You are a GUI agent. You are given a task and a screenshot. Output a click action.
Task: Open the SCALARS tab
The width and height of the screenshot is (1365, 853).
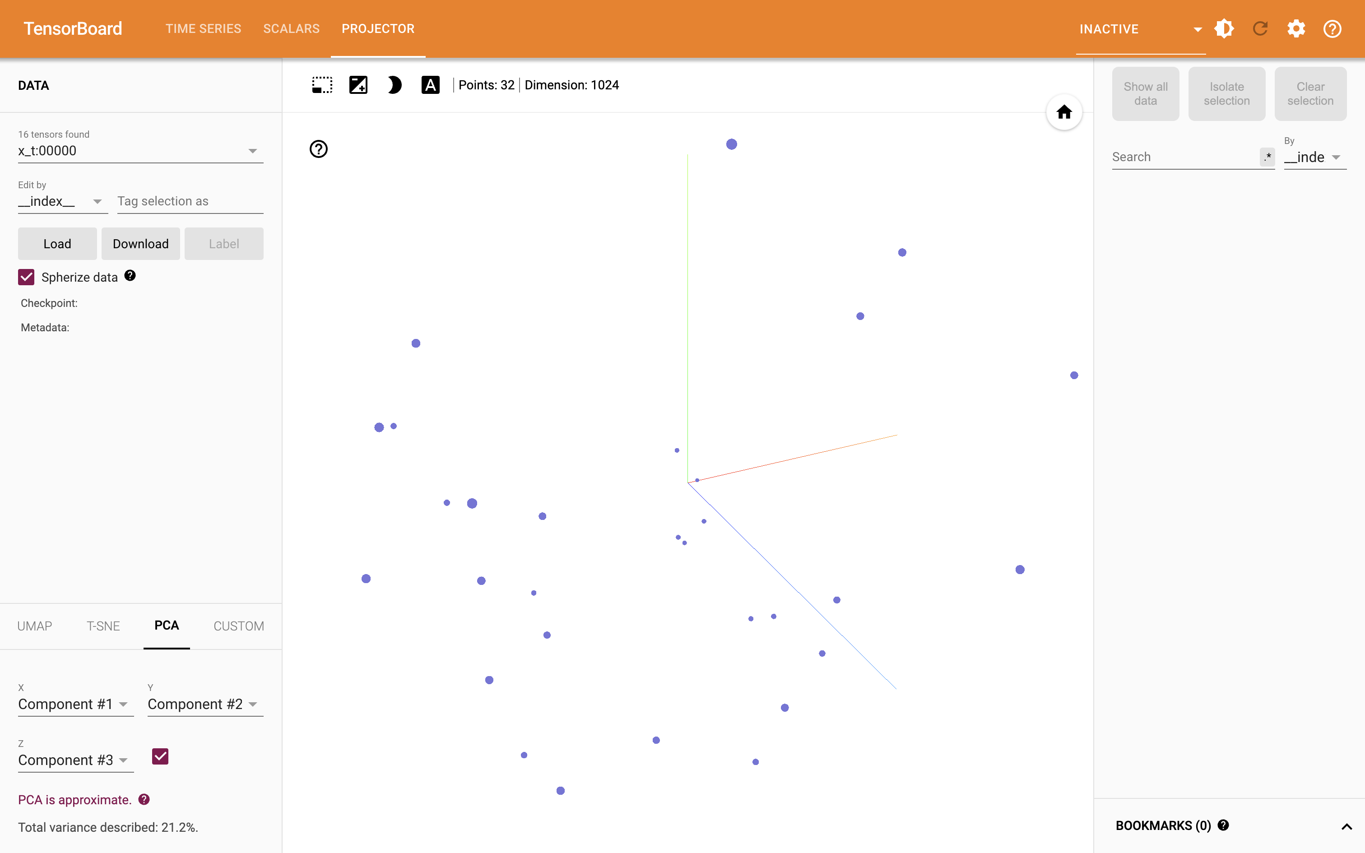click(x=291, y=29)
